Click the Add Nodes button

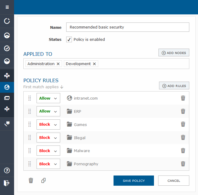point(174,53)
